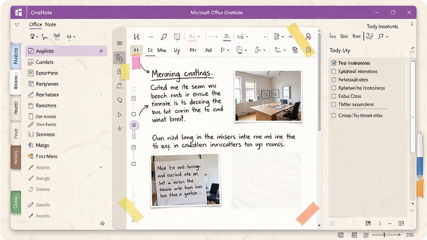The image size is (427, 240).
Task: Click the grid view icon in status bar
Action: [340, 235]
